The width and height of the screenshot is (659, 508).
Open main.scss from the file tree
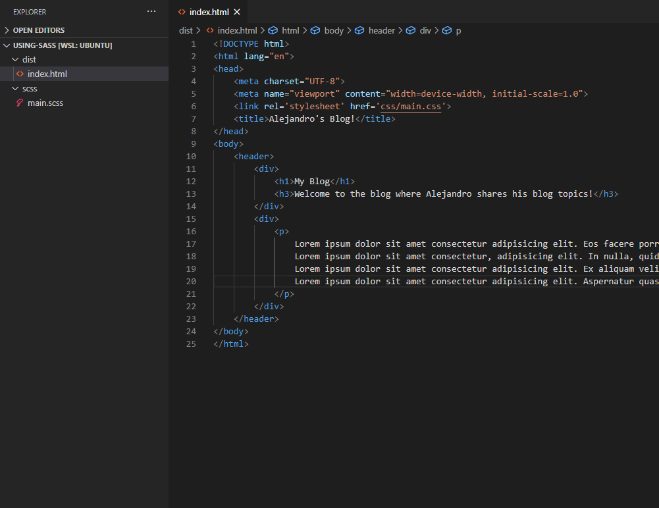(x=45, y=103)
